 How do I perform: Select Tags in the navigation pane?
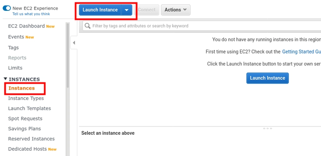pyautogui.click(x=13, y=48)
